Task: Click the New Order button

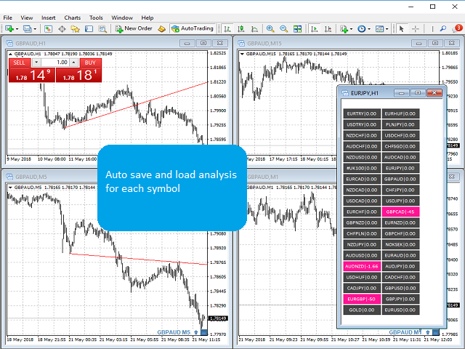Action: click(x=134, y=28)
